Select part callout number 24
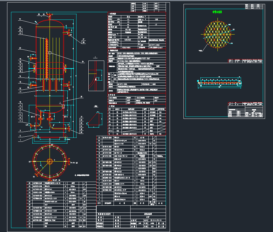Screen dimensions: 273x232 [20, 19]
